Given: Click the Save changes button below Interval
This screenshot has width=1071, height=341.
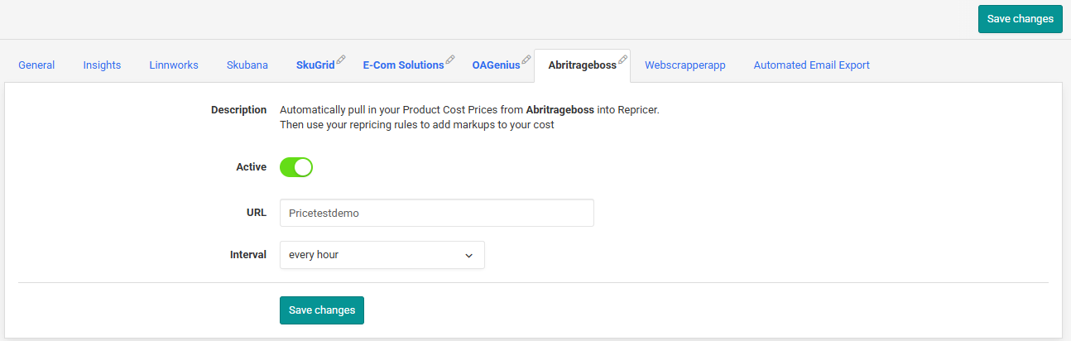Looking at the screenshot, I should [x=322, y=310].
